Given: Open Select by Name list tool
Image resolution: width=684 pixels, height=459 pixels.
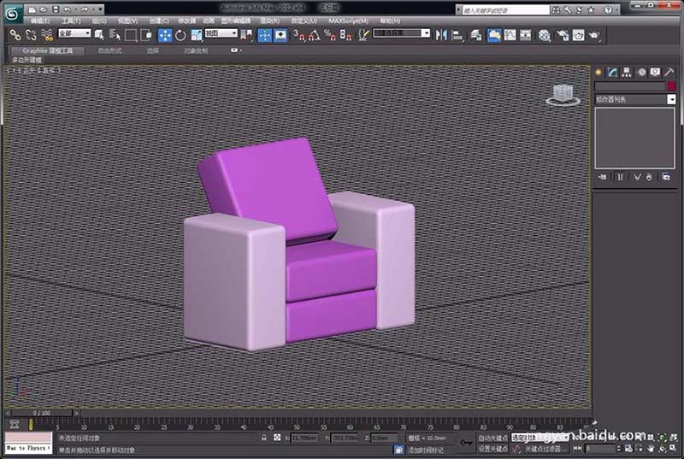Looking at the screenshot, I should tap(115, 35).
